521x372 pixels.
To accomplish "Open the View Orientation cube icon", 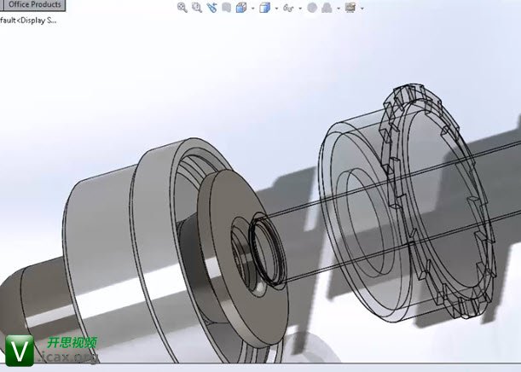I will [x=241, y=8].
